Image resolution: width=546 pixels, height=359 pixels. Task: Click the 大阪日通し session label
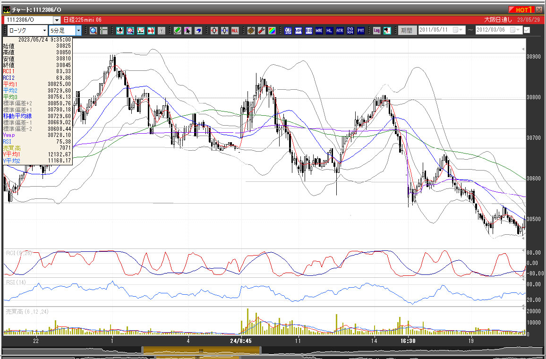tap(498, 20)
